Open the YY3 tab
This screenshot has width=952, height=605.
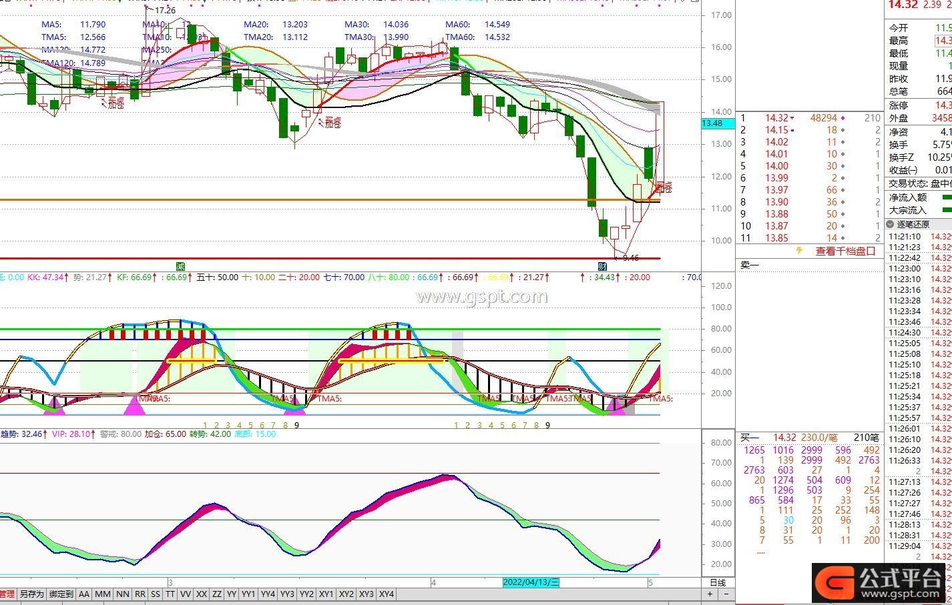[288, 594]
